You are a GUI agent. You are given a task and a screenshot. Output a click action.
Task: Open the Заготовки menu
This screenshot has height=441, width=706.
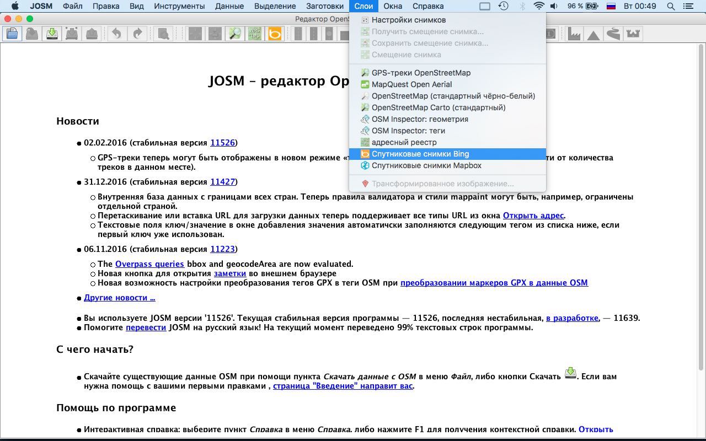[325, 6]
